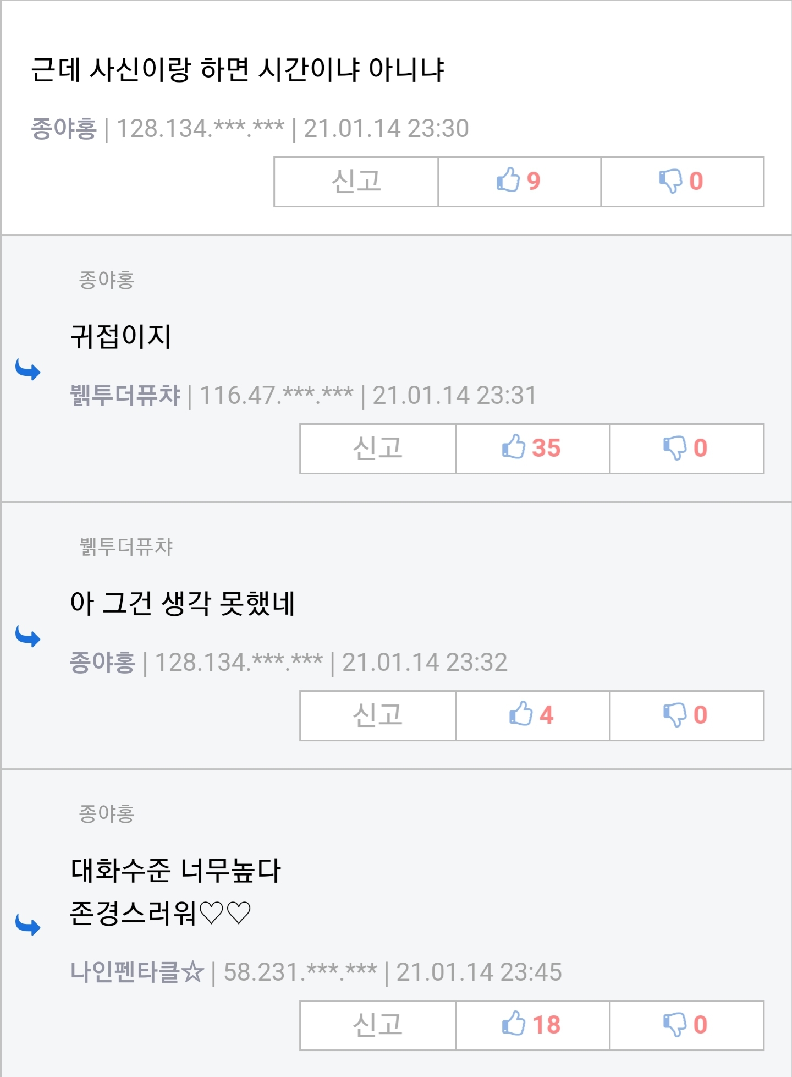
Task: Click reply arrow beside 대화수준 너무높다 comment
Action: click(28, 925)
